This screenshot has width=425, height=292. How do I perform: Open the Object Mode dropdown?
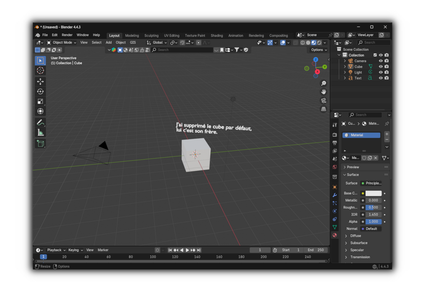click(x=62, y=43)
